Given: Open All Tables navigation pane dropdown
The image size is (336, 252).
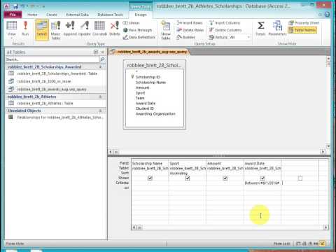Looking at the screenshot, I should 96,52.
